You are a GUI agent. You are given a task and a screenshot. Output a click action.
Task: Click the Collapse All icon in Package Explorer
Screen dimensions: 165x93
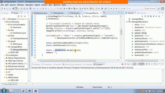pos(18,16)
